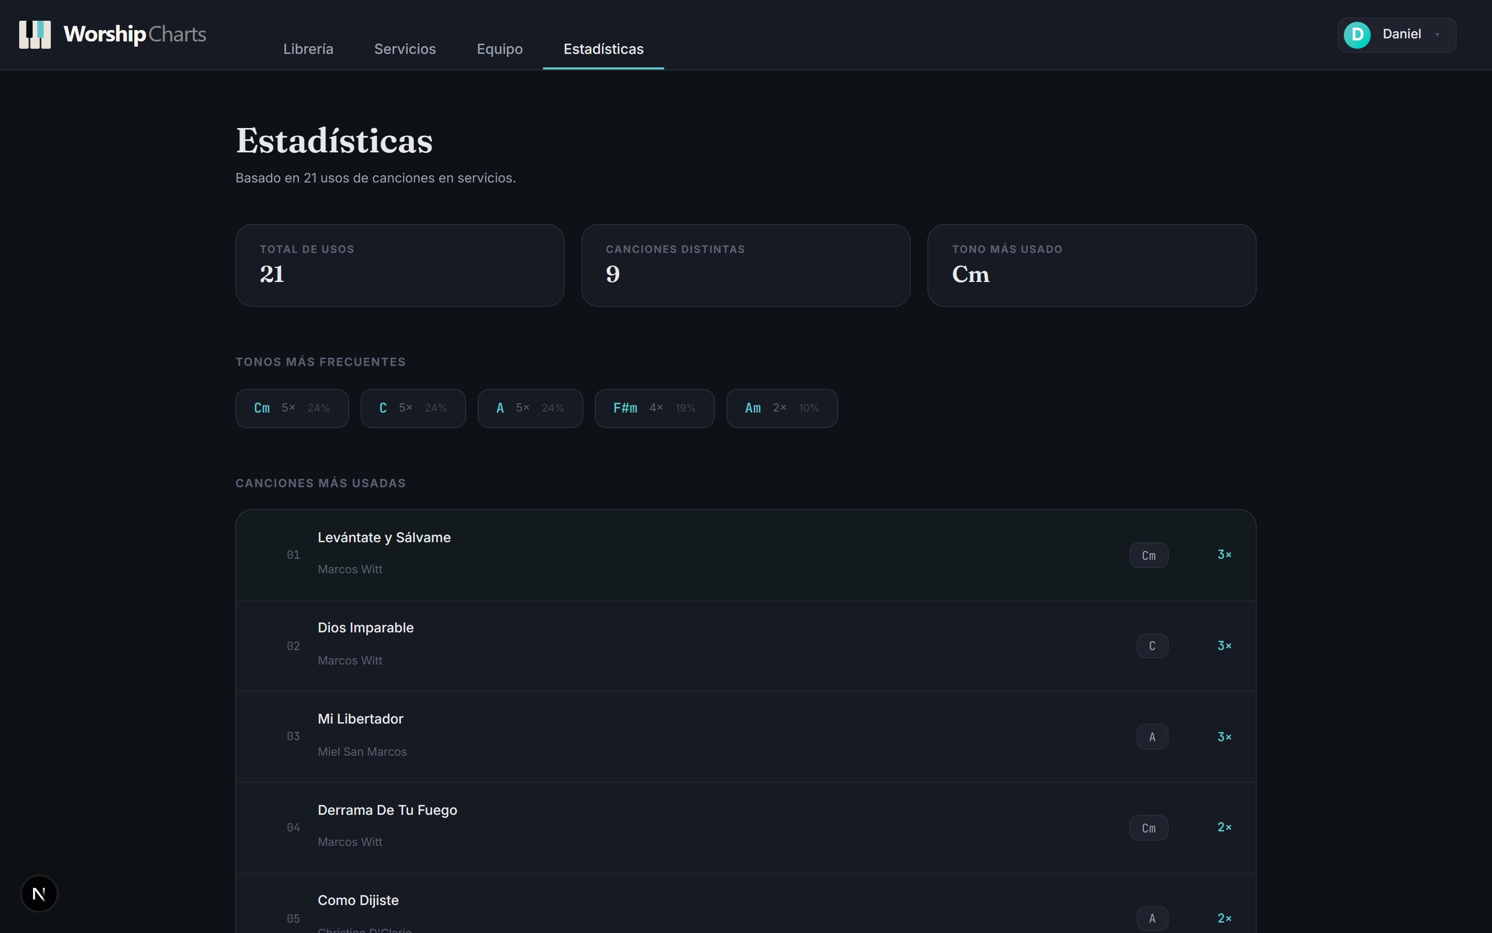The width and height of the screenshot is (1492, 933).
Task: Click the Total de usos stat card
Action: (399, 265)
